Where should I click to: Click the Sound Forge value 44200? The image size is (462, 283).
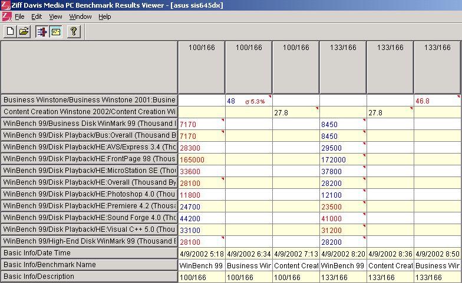click(202, 218)
